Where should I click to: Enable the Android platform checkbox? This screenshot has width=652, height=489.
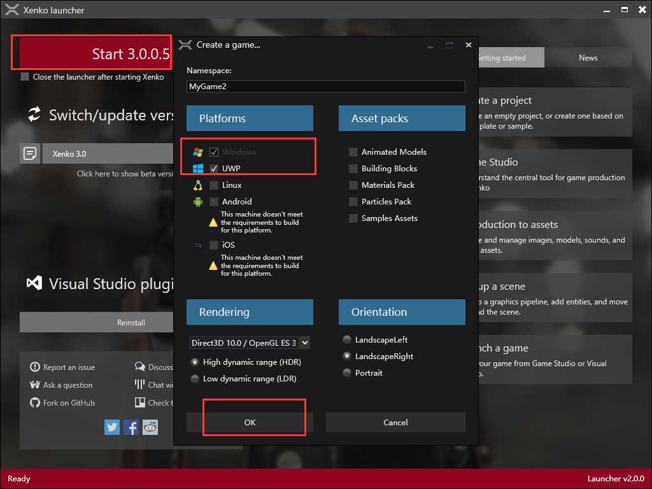[214, 202]
